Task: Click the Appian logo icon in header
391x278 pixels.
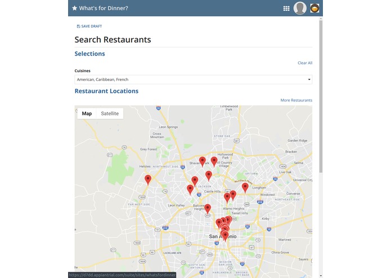Action: pyautogui.click(x=314, y=8)
